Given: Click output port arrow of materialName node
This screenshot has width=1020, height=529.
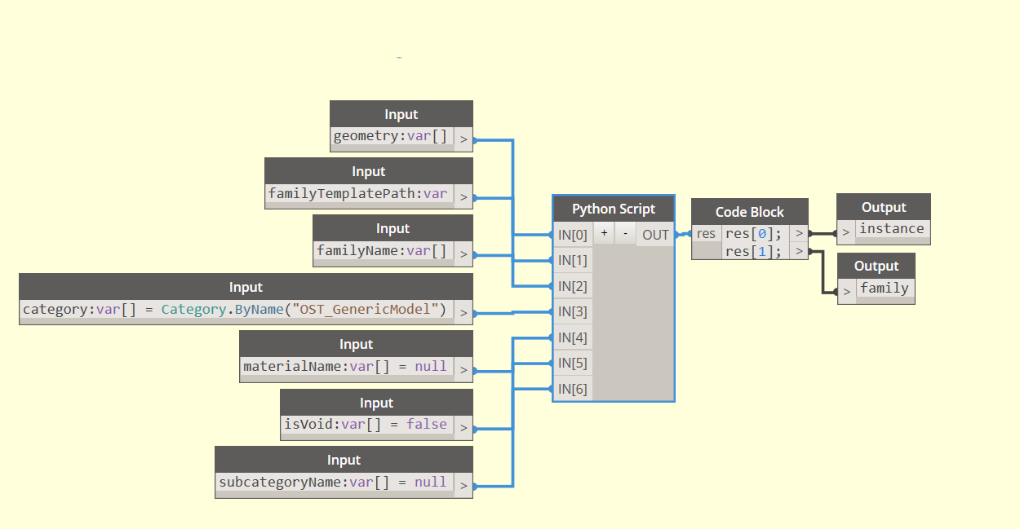Looking at the screenshot, I should [463, 370].
